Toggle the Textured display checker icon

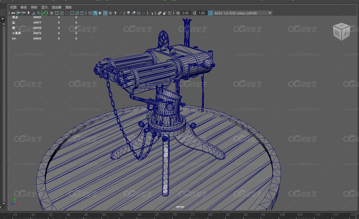point(110,13)
